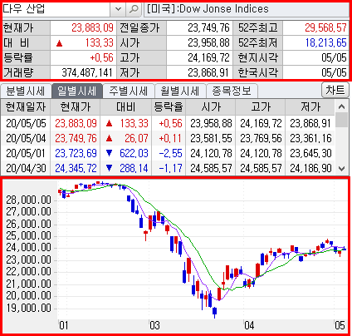The height and width of the screenshot is (336, 352).
Task: Select the 20/05/05 row
Action: (x=168, y=123)
